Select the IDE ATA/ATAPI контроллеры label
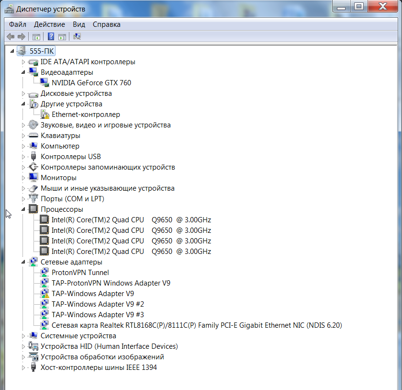This screenshot has width=402, height=390. 88,62
